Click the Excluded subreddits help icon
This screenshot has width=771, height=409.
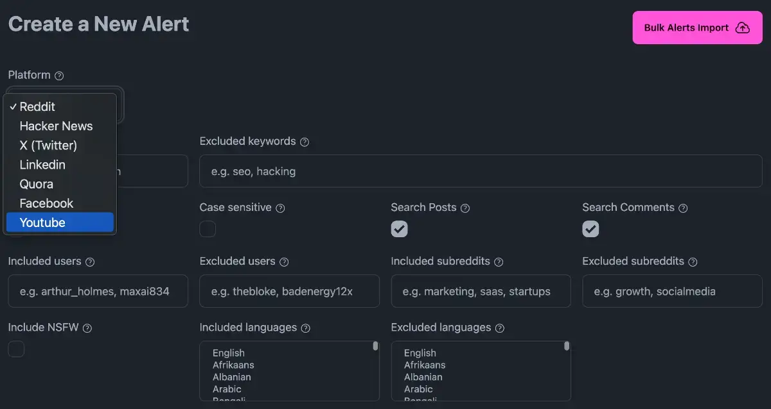point(693,262)
